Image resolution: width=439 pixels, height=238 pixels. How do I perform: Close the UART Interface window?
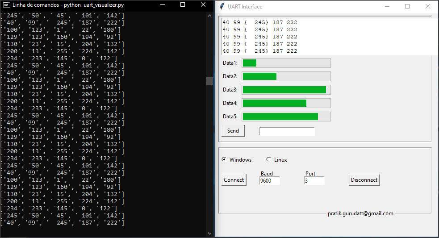(x=428, y=6)
